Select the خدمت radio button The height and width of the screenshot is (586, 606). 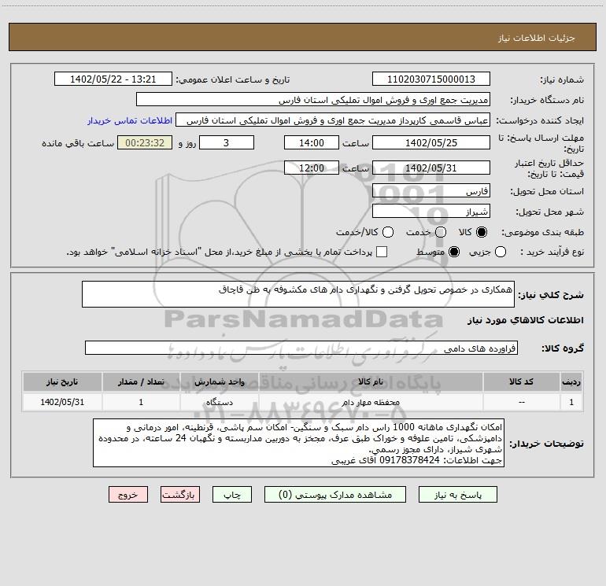(441, 232)
